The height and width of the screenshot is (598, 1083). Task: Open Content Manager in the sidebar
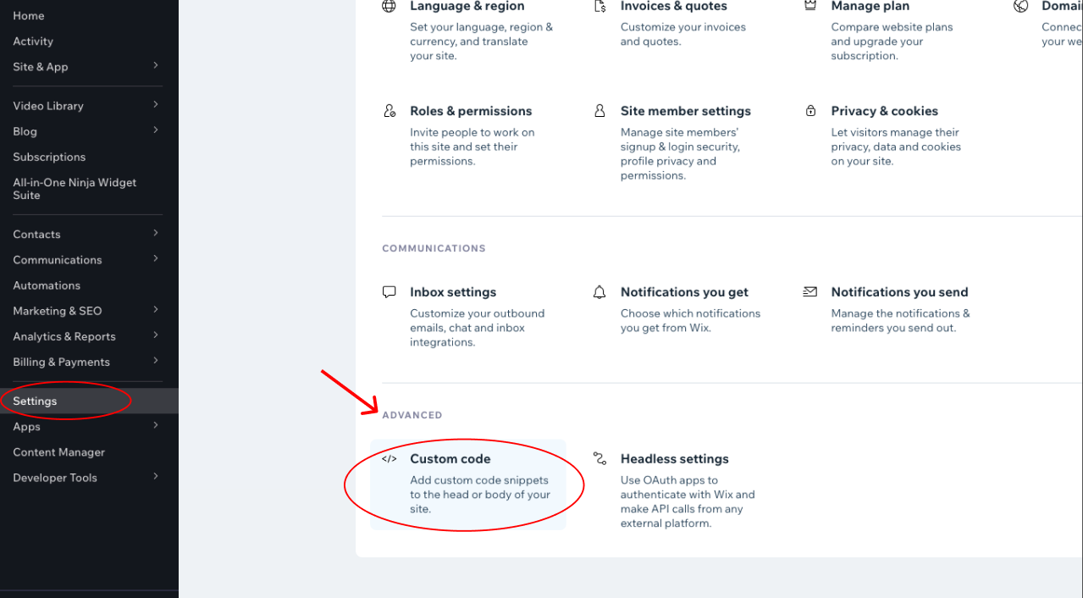pos(59,452)
